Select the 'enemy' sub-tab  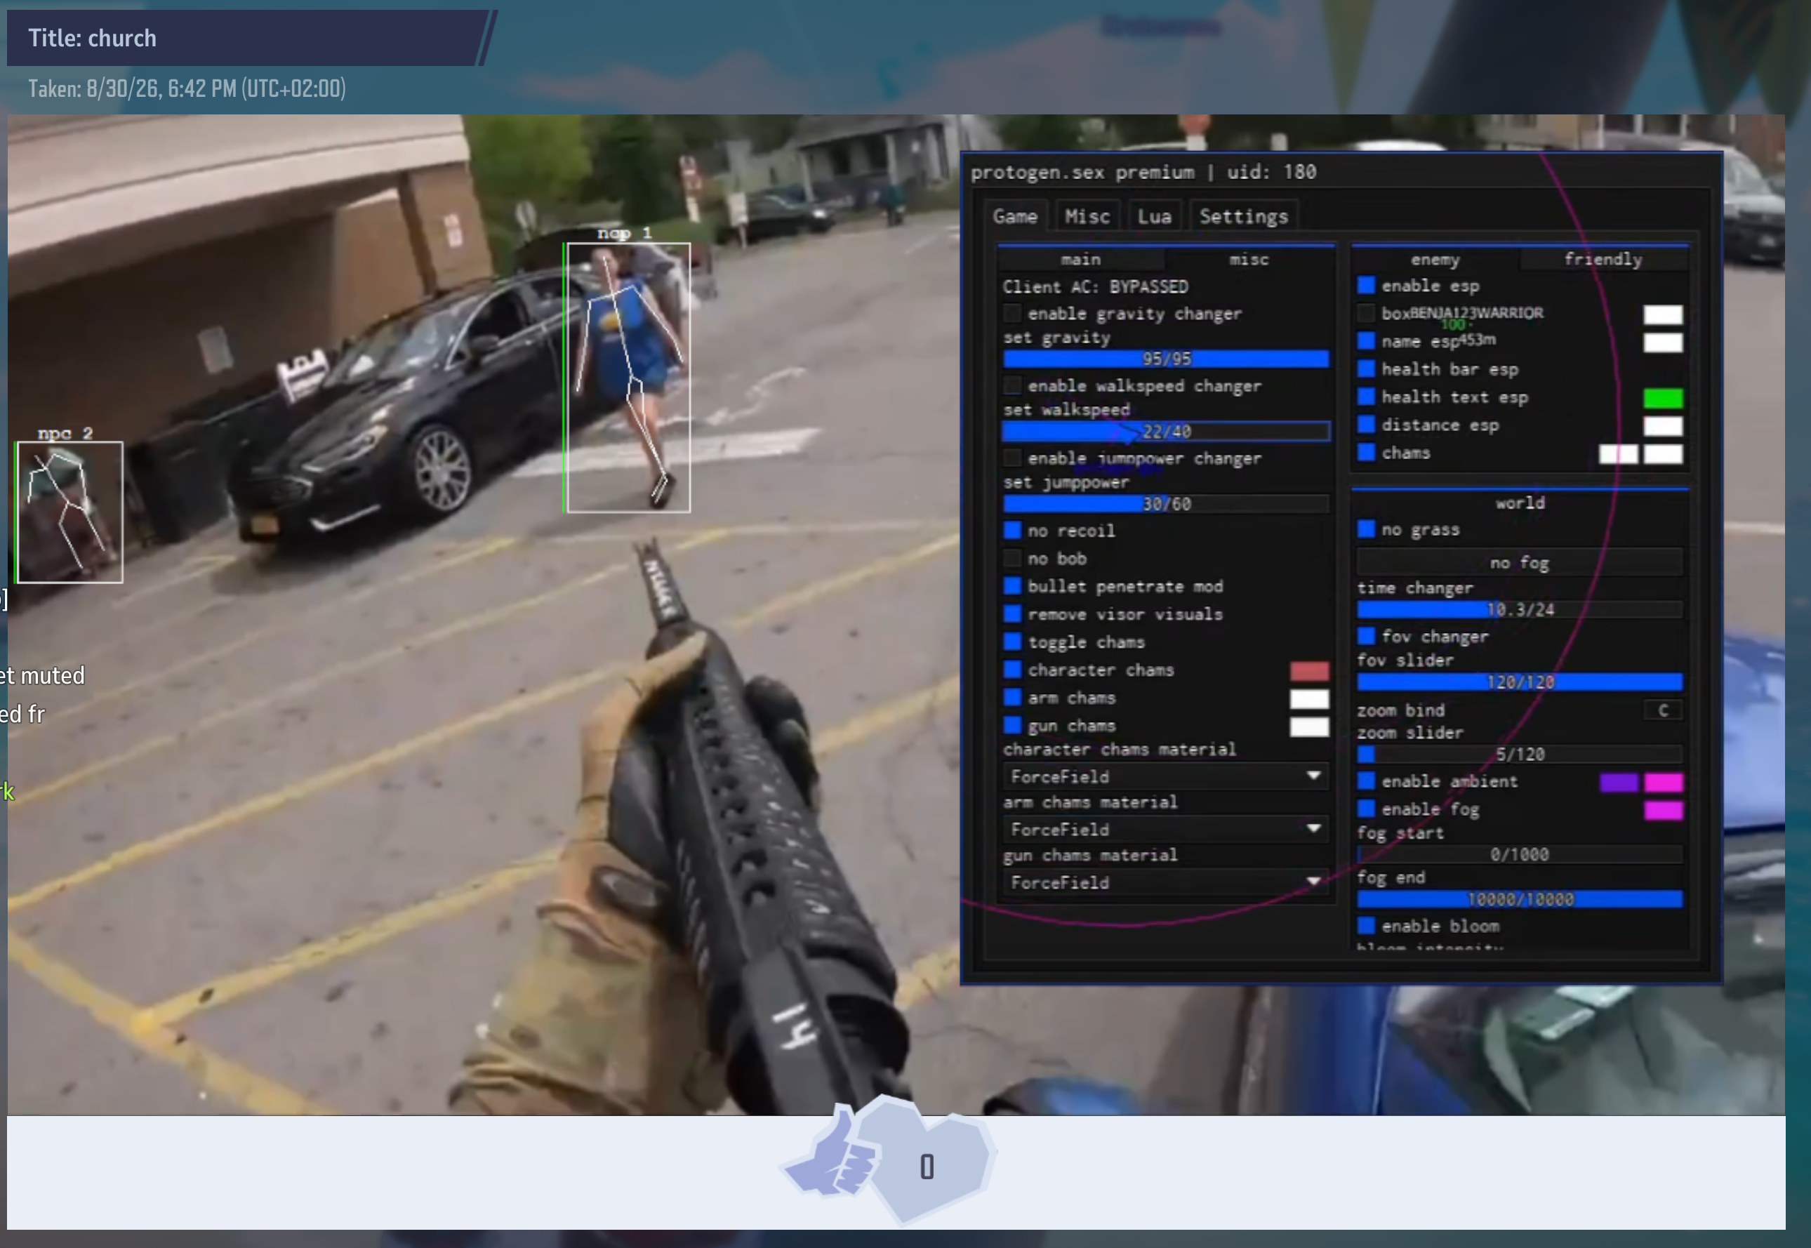(1435, 260)
